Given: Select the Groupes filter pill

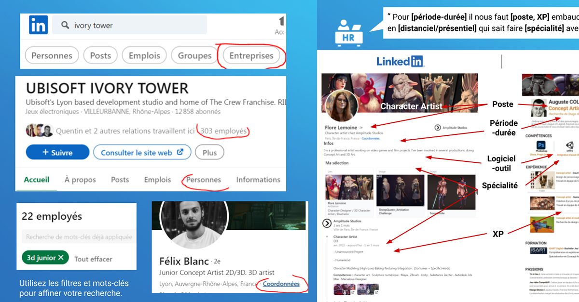Looking at the screenshot, I should tap(194, 55).
